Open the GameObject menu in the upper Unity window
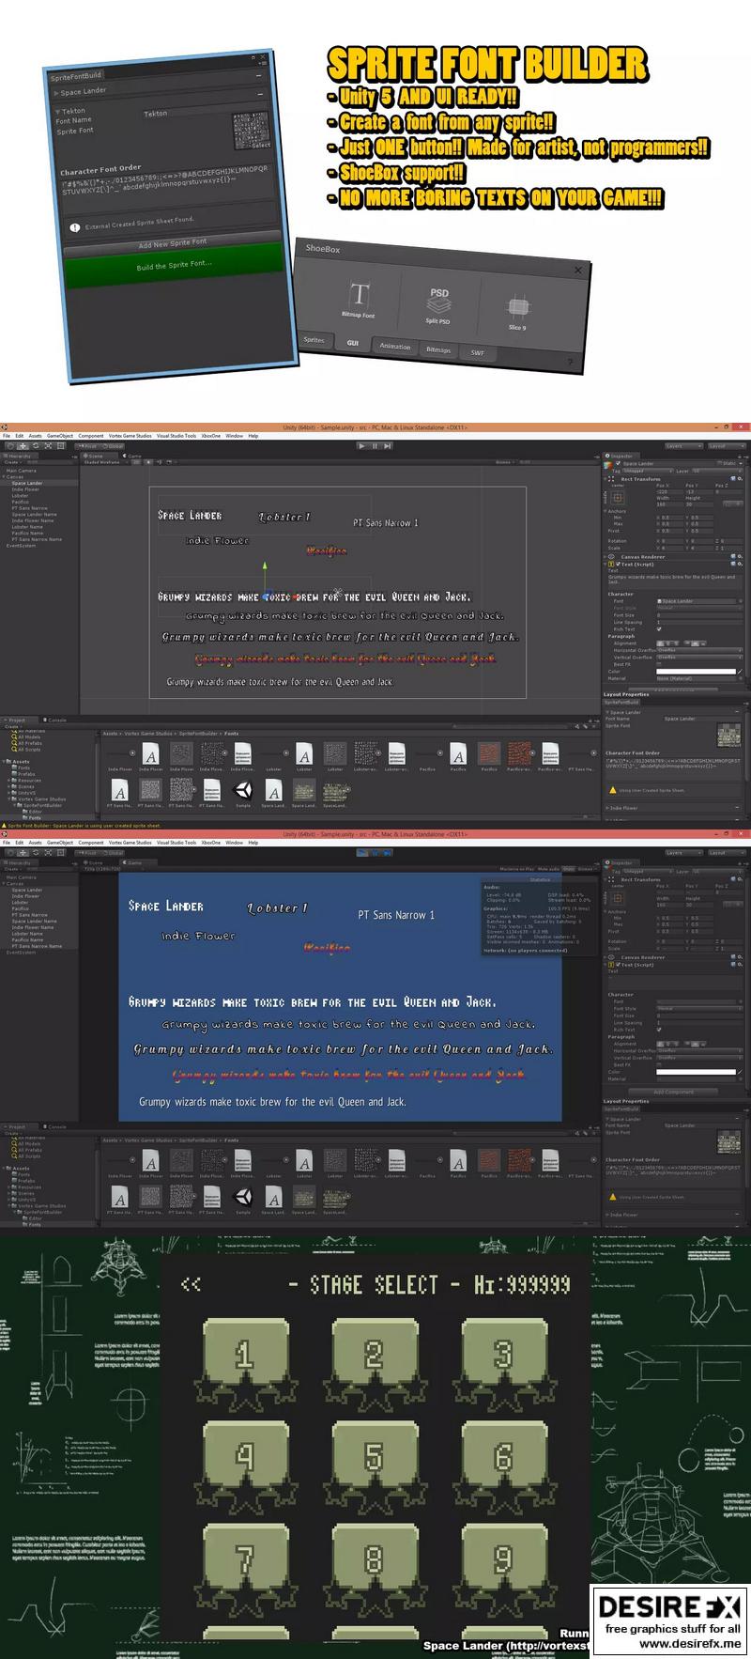 coord(59,436)
